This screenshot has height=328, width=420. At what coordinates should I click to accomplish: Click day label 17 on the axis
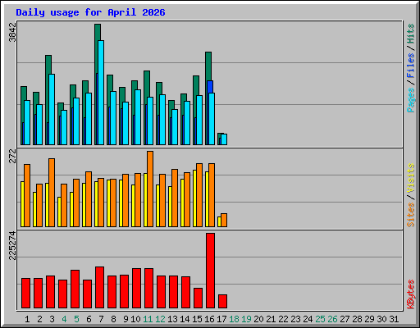pyautogui.click(x=221, y=319)
